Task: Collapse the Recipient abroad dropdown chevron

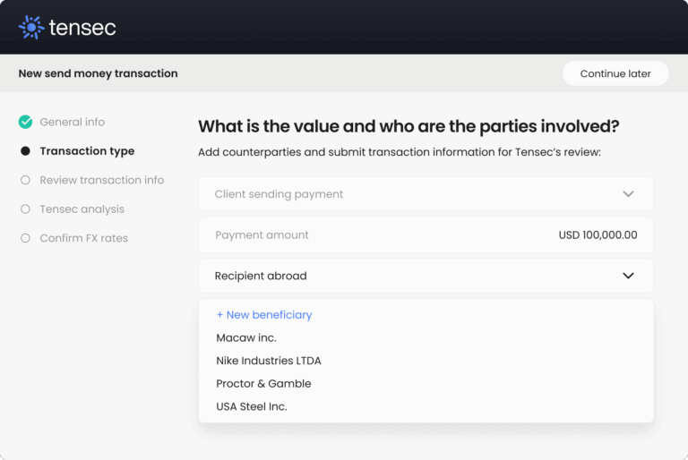Action: tap(628, 276)
